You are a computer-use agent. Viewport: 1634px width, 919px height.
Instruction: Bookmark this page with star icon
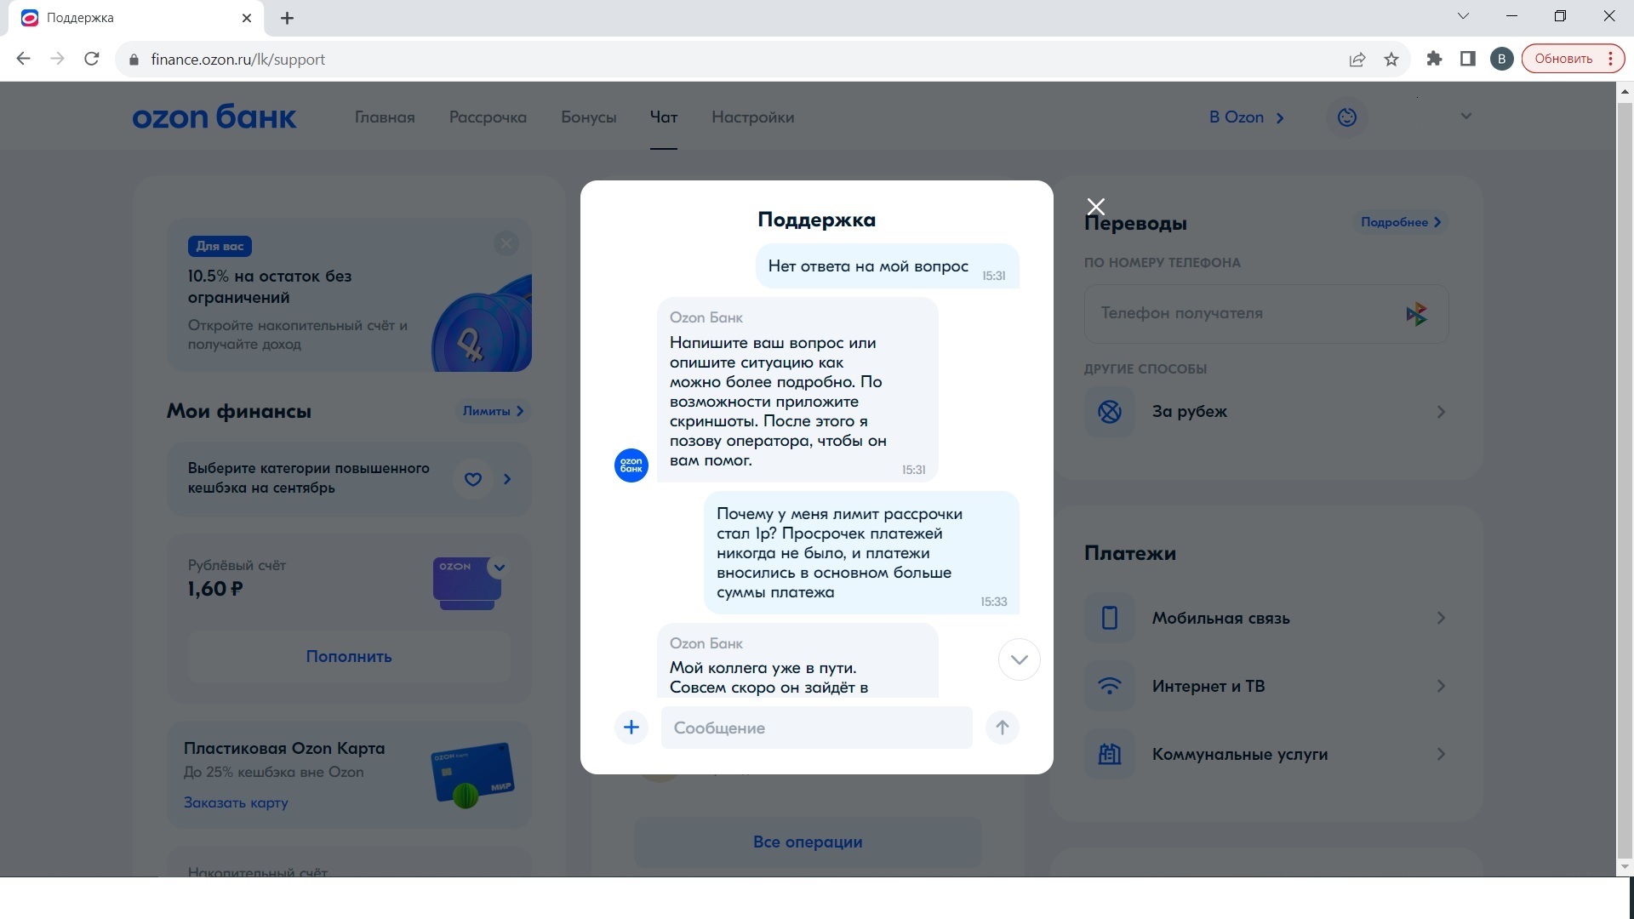(1391, 59)
